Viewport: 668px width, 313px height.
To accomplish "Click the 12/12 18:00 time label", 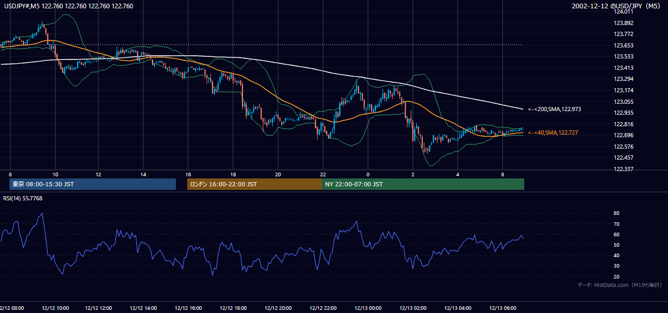I will (234, 308).
